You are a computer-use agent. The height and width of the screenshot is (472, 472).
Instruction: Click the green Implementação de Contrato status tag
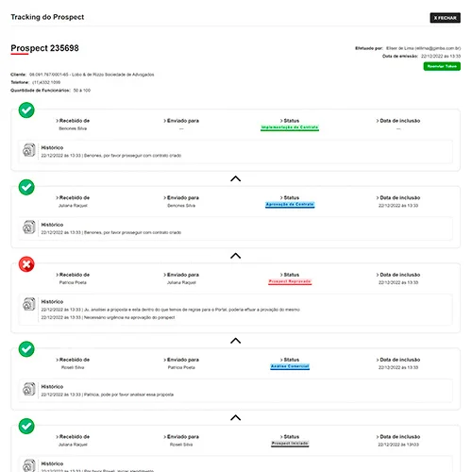coord(290,127)
